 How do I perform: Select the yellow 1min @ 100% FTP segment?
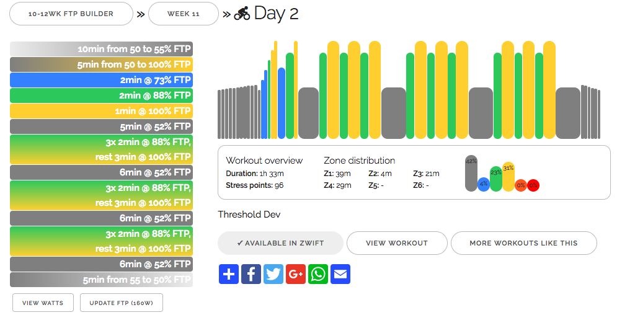[x=102, y=111]
